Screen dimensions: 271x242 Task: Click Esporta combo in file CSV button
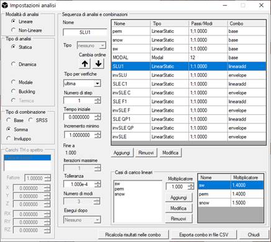pyautogui.click(x=204, y=235)
